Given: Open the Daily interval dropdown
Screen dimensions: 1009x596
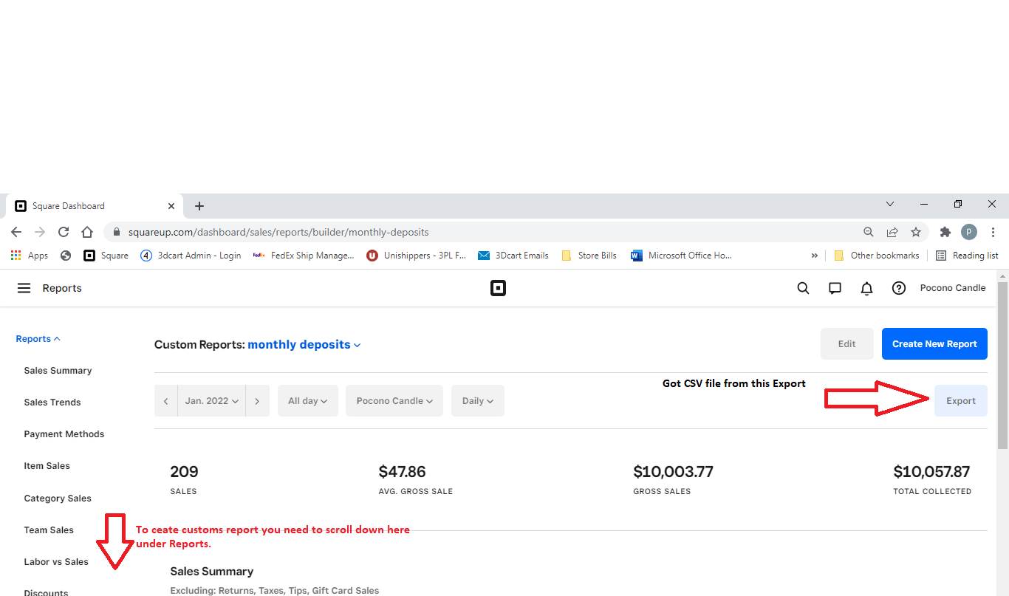Looking at the screenshot, I should click(x=477, y=401).
